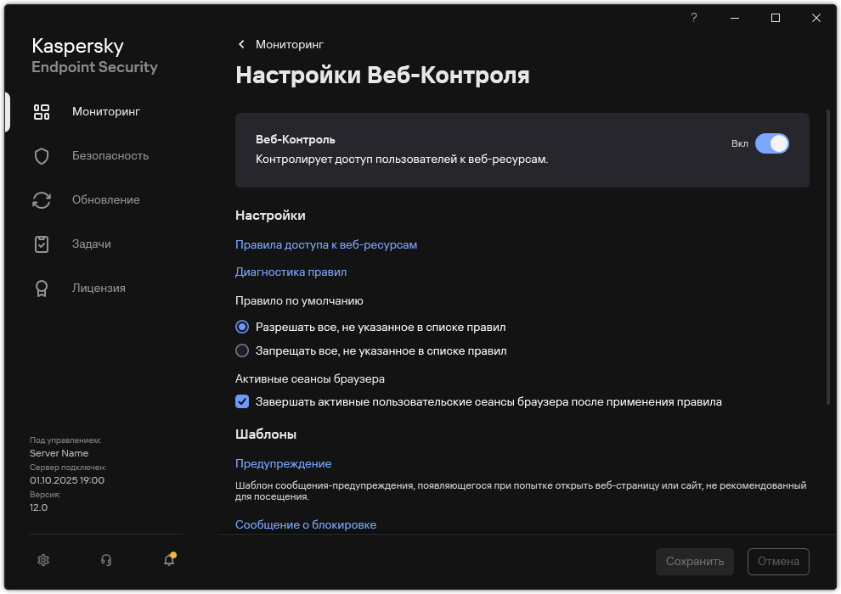
Task: Open 'Правила доступа к веб-ресурсам'
Action: click(x=326, y=244)
